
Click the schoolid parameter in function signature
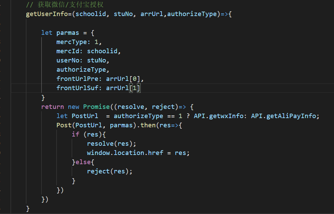tap(91, 14)
